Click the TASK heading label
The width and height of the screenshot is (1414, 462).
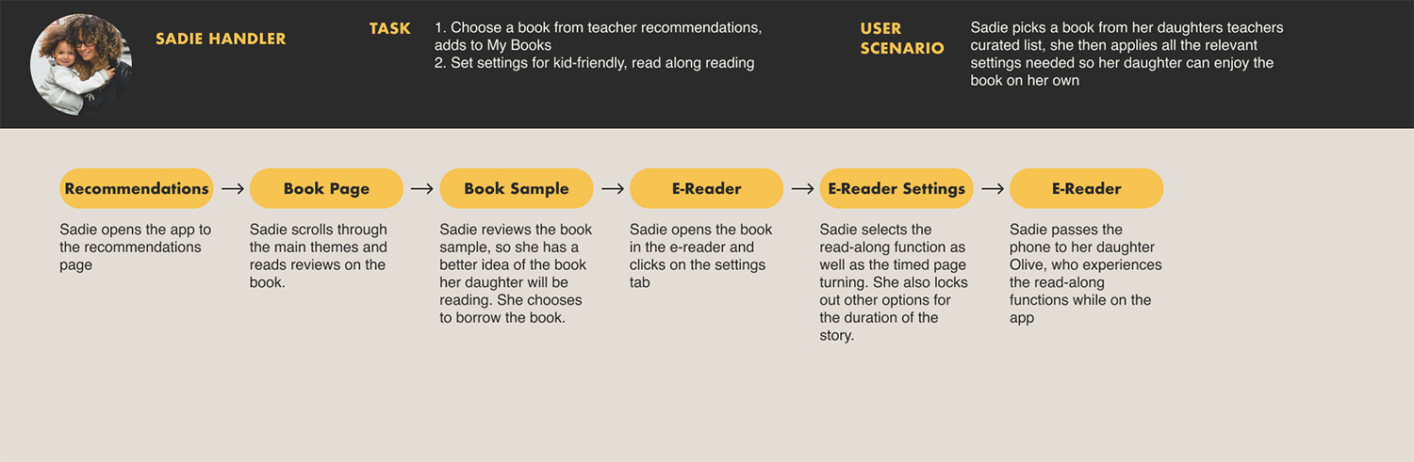click(390, 28)
